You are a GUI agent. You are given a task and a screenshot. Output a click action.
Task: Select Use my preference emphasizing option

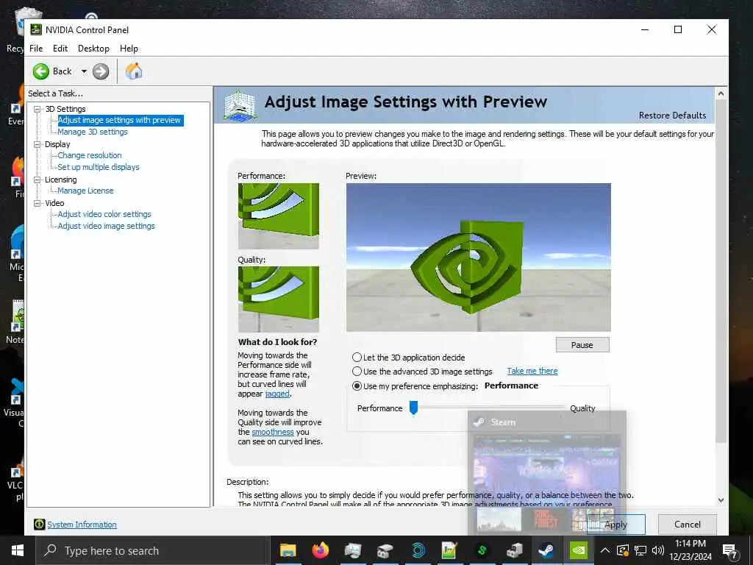click(357, 385)
